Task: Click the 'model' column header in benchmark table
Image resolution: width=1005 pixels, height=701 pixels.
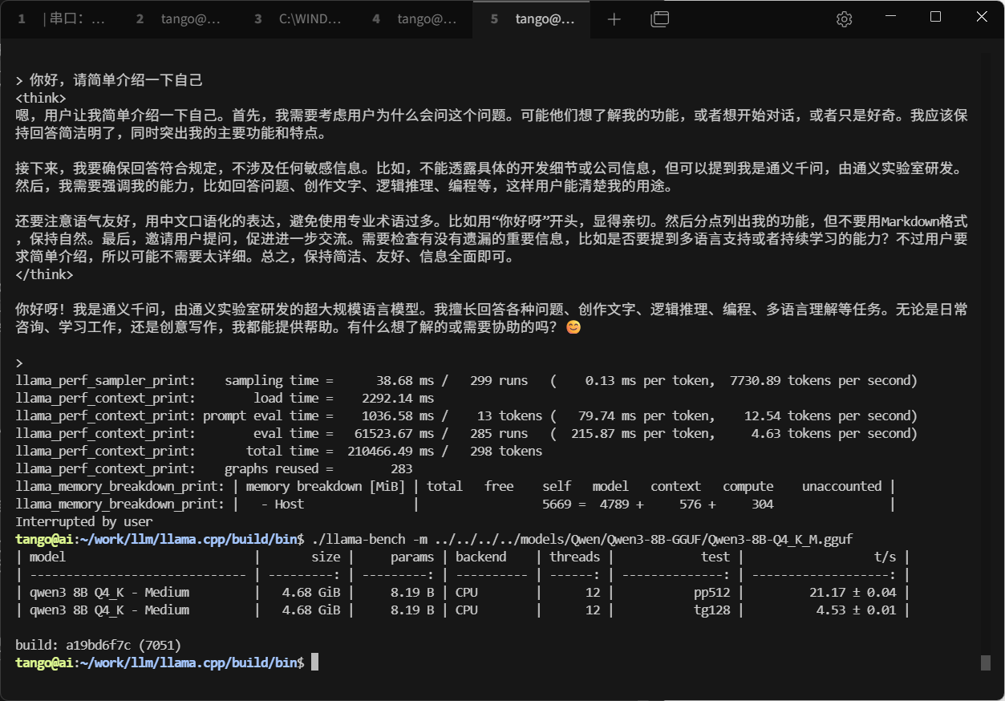Action: tap(47, 557)
